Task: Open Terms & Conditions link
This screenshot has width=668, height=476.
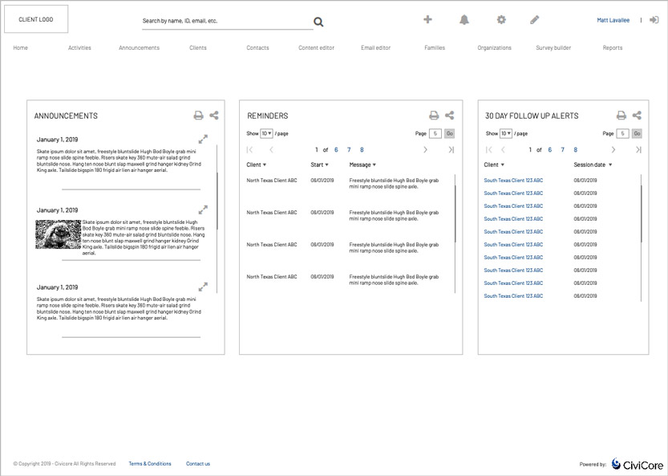Action: 150,464
